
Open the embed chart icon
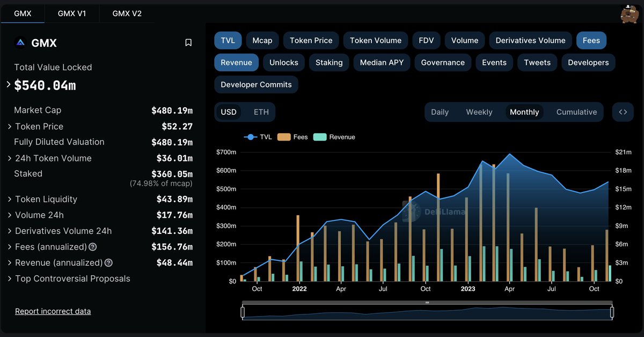(x=623, y=112)
